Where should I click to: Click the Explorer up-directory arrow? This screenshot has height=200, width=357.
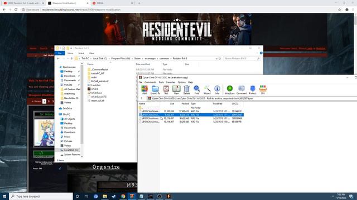pyautogui.click(x=71, y=58)
